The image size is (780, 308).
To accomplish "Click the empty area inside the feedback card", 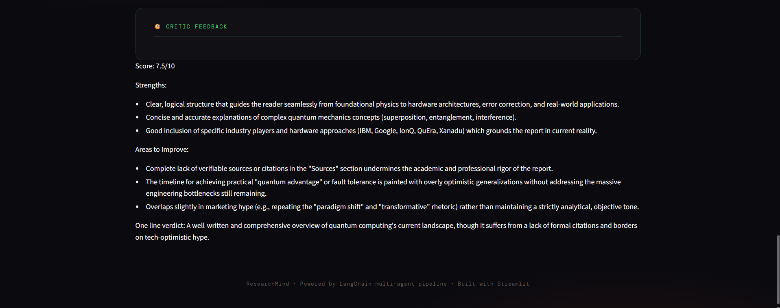I will (x=388, y=48).
